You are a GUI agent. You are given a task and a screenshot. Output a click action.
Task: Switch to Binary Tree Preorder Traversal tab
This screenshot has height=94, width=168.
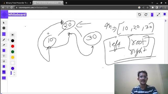point(16,3)
